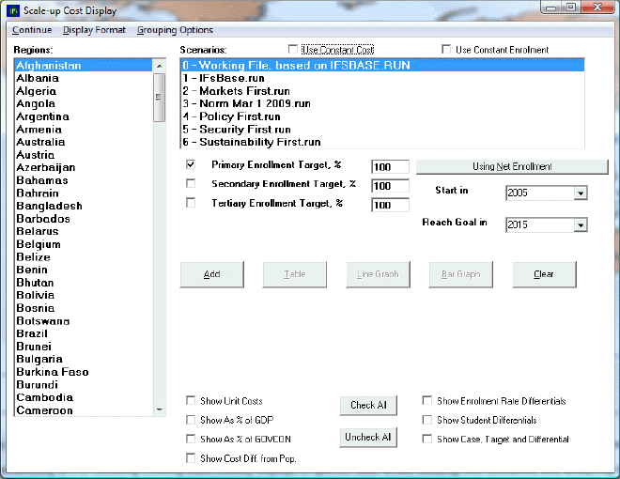
Task: Select the Security First.run scenario
Action: click(244, 130)
